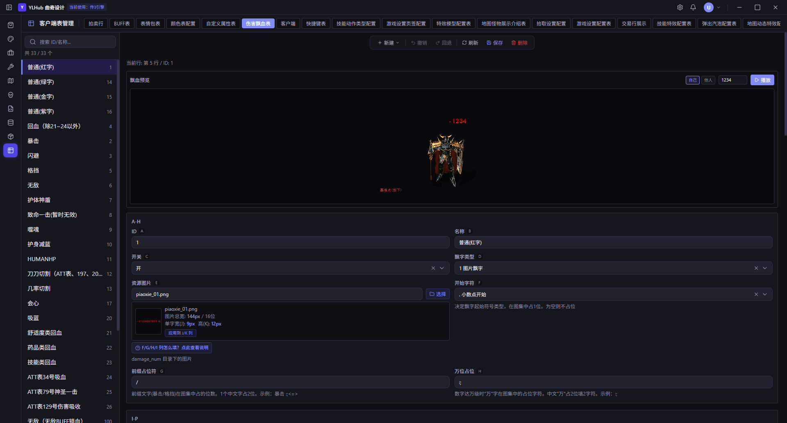Click the piaoxie_01.png image thumbnail
This screenshot has width=787, height=423.
148,321
